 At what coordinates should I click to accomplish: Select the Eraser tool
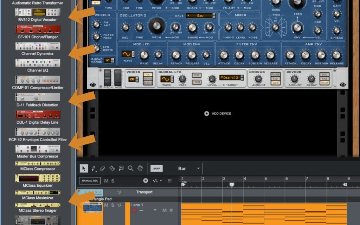pyautogui.click(x=103, y=168)
